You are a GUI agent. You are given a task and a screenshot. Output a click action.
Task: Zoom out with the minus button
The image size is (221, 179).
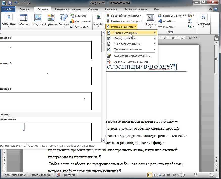coord(183,175)
